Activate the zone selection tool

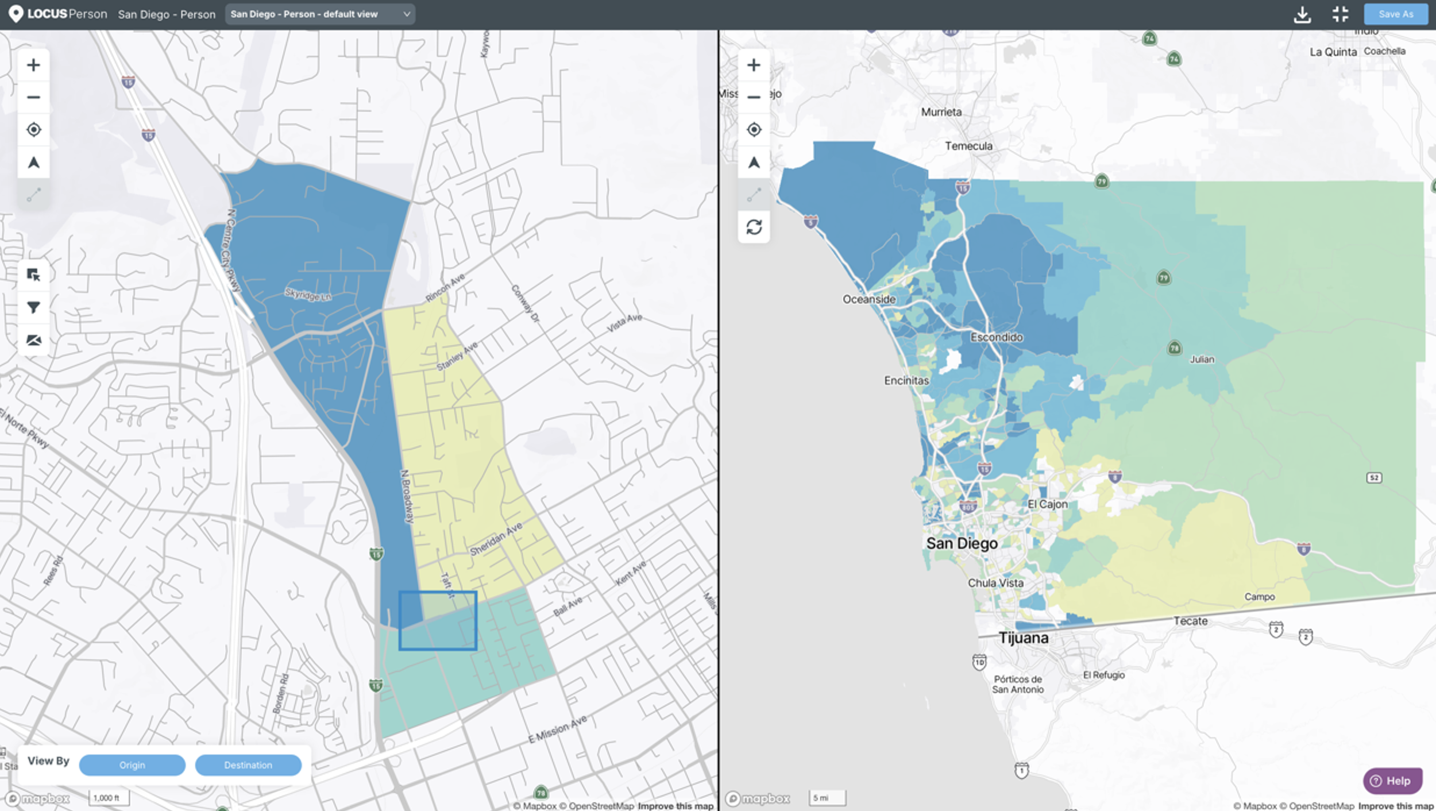point(33,275)
